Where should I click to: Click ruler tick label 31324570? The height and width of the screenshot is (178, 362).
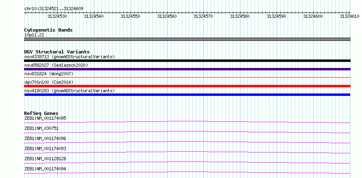click(x=203, y=16)
